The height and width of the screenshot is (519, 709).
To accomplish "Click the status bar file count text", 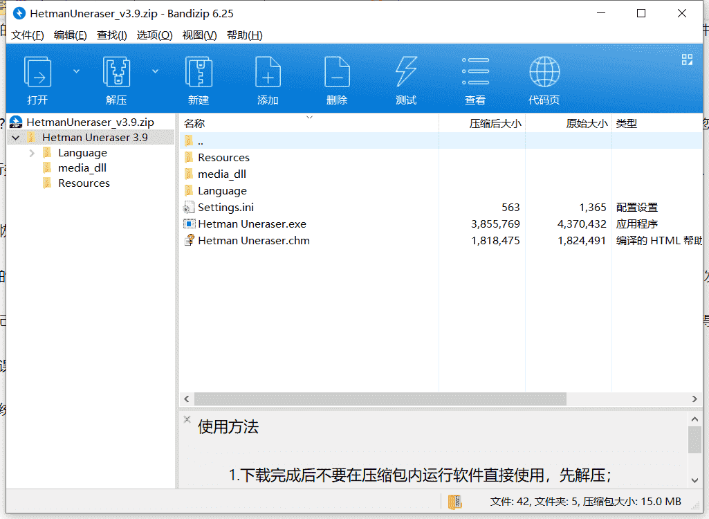I will [586, 501].
